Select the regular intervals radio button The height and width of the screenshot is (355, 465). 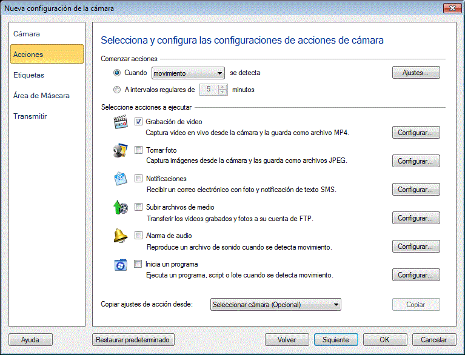click(118, 90)
